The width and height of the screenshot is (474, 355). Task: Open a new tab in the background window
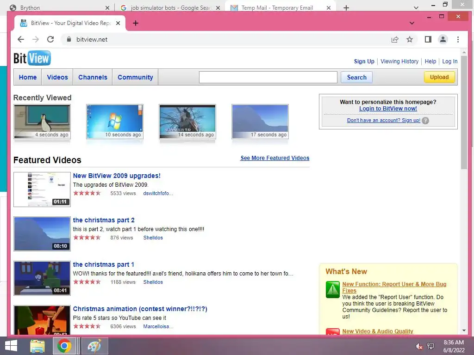(x=346, y=7)
